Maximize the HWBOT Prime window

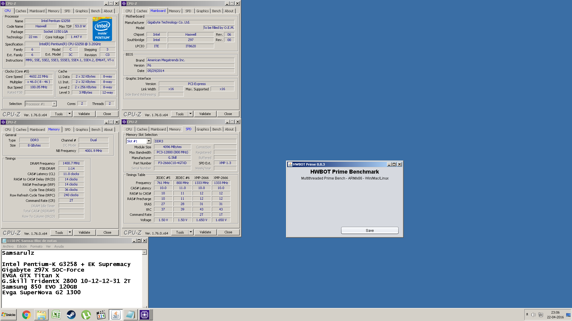(x=394, y=164)
